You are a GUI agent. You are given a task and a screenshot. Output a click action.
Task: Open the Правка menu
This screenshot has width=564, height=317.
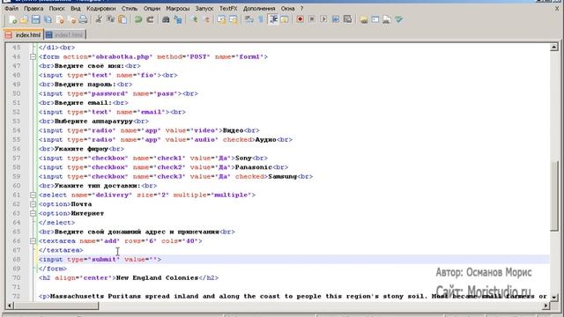tap(33, 8)
